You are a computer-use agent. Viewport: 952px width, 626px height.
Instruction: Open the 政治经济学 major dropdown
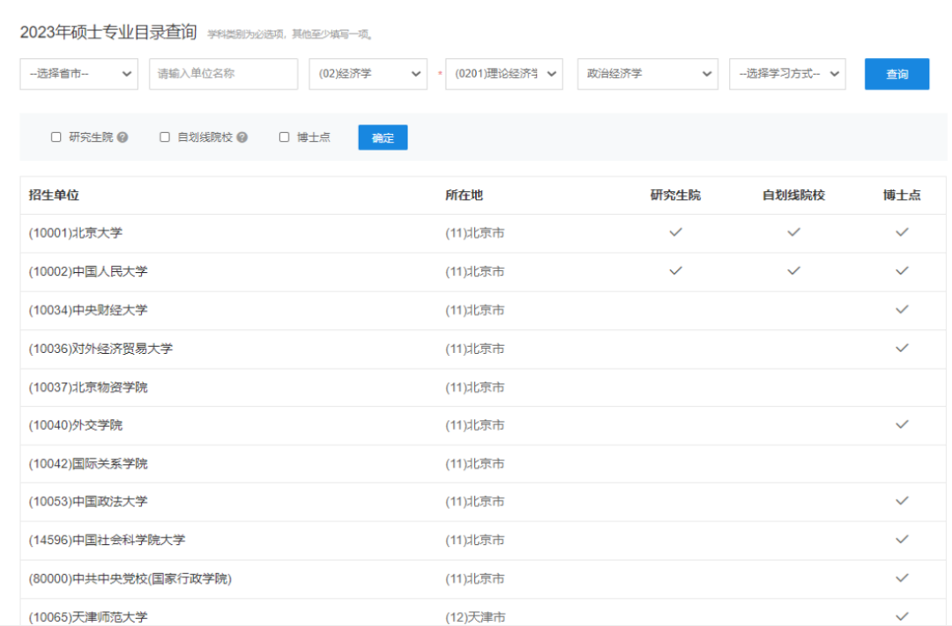[x=648, y=74]
